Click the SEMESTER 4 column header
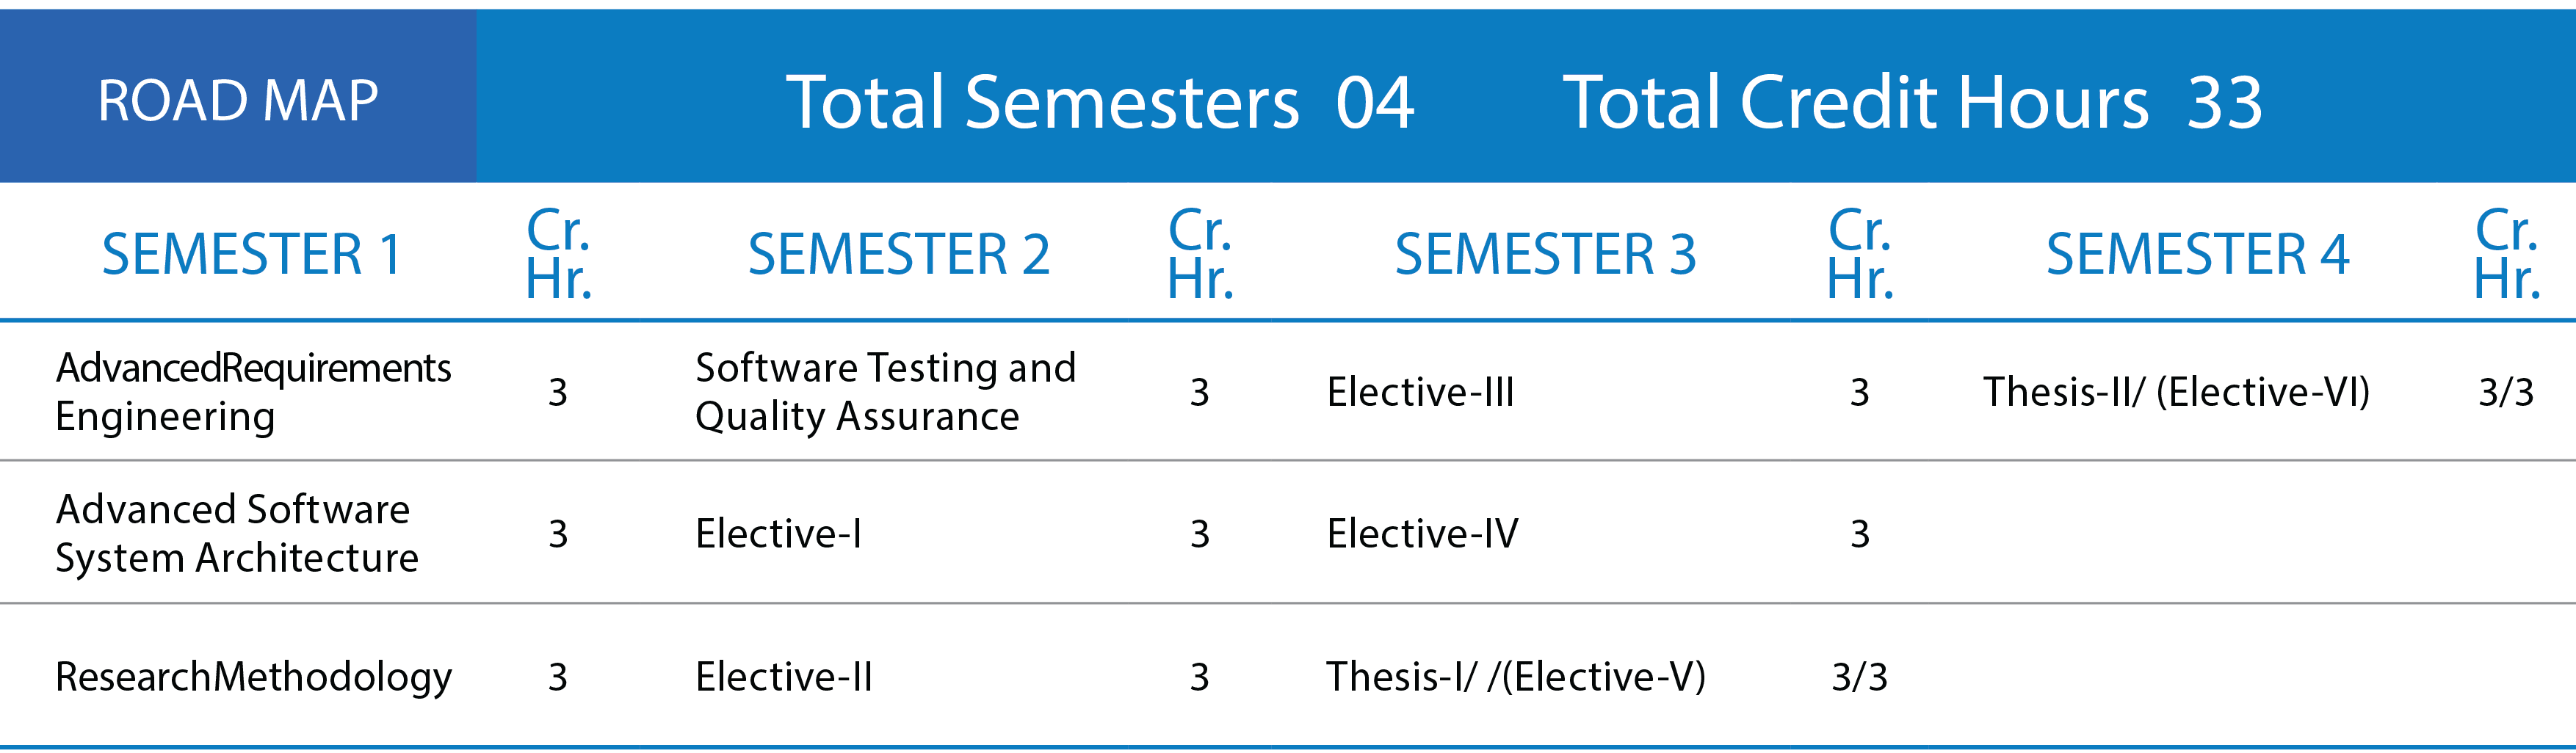 (x=2197, y=254)
